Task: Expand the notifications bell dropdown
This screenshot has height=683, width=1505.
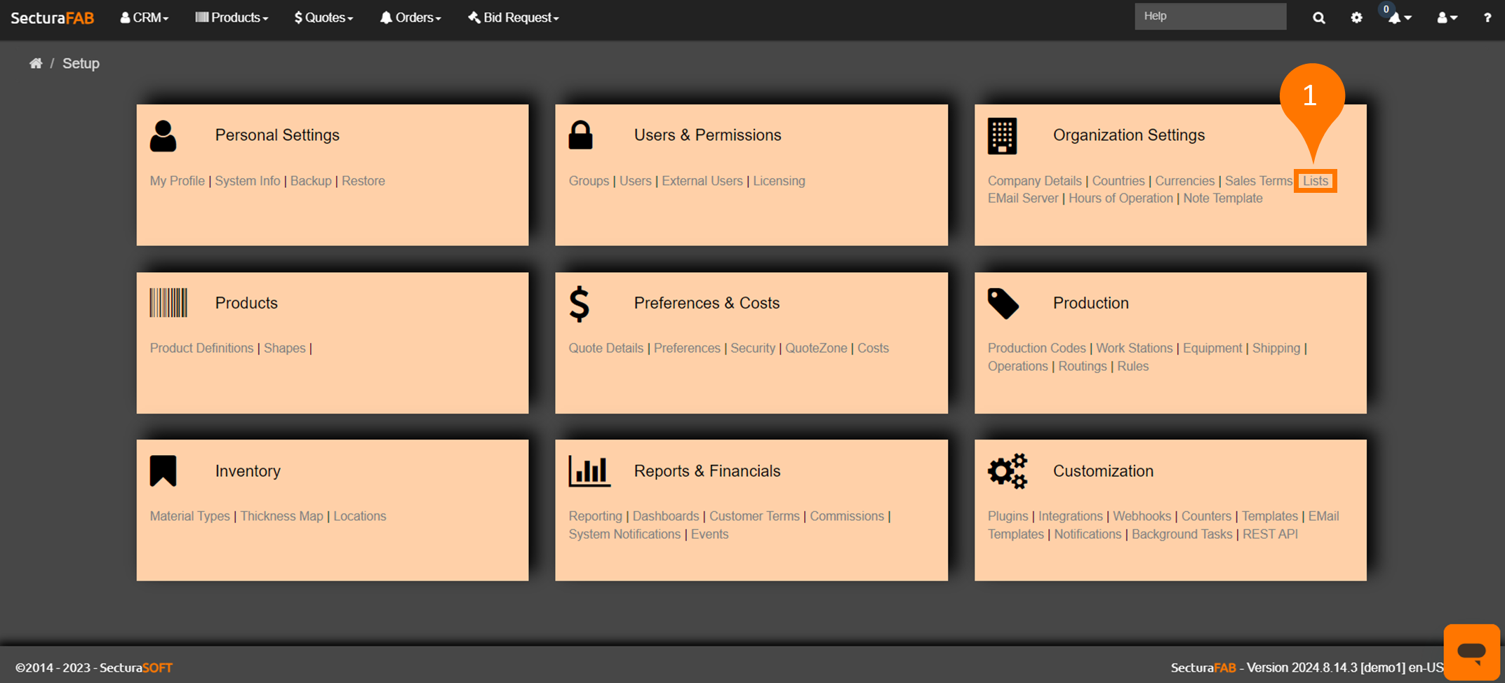Action: point(1399,18)
